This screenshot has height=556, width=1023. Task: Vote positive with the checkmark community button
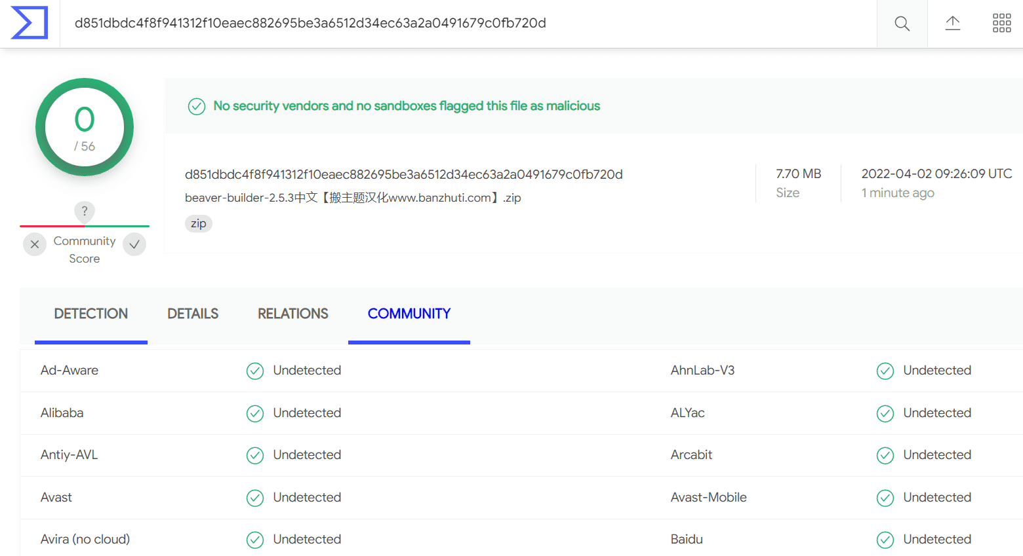click(134, 244)
